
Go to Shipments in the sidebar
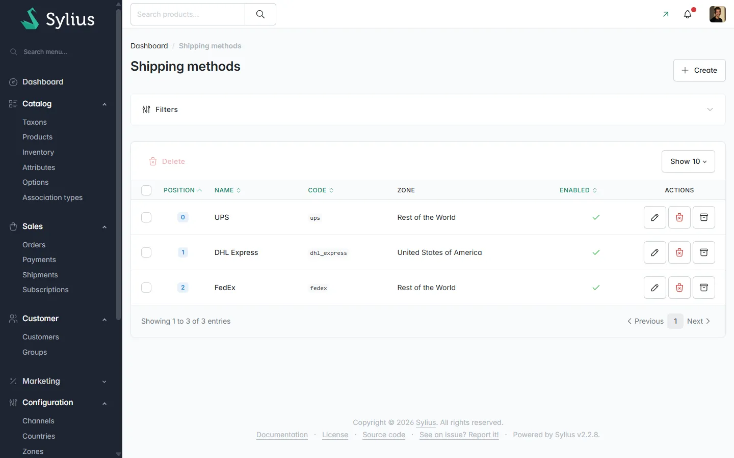pos(40,275)
